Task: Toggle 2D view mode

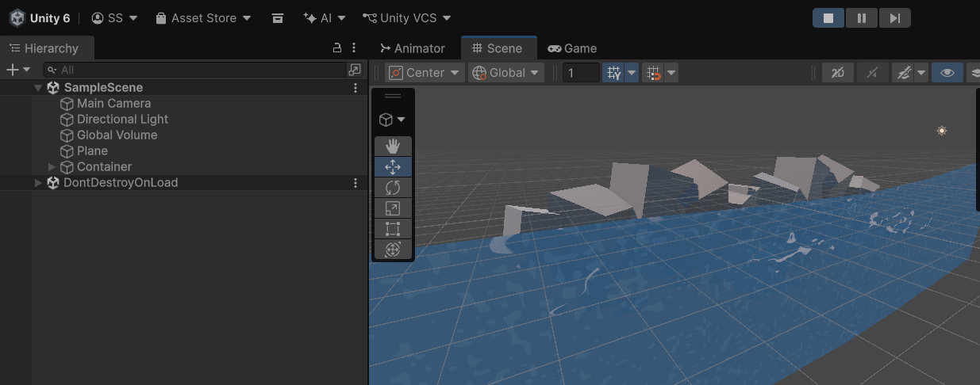Action: (838, 73)
